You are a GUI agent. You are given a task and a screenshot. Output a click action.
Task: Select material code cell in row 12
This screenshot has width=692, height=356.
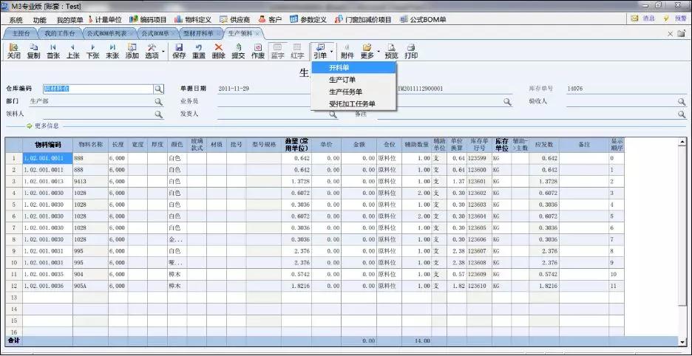click(48, 286)
